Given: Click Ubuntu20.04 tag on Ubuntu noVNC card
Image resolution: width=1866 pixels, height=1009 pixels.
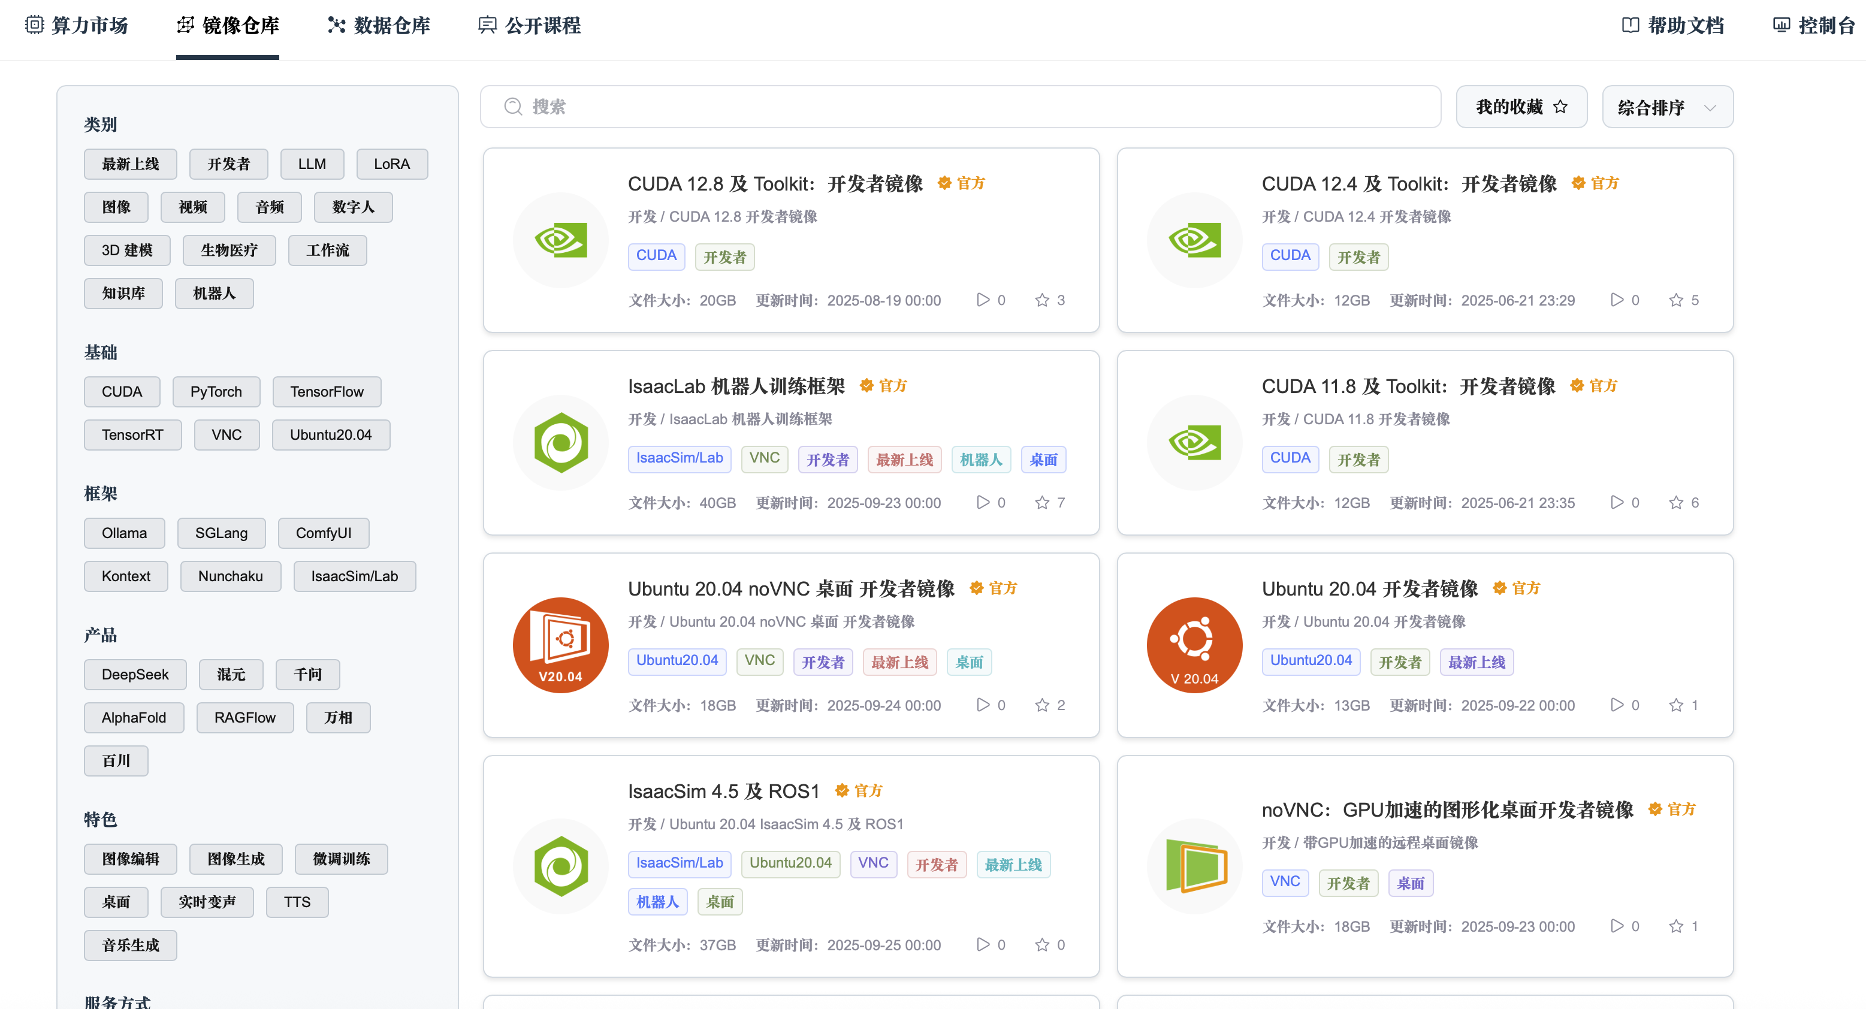Looking at the screenshot, I should [677, 661].
